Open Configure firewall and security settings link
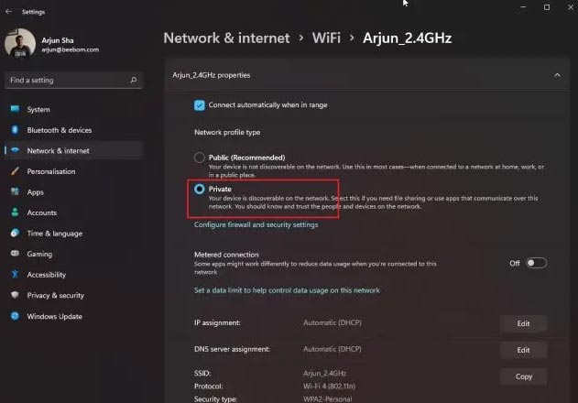This screenshot has height=403, width=578. (x=256, y=224)
